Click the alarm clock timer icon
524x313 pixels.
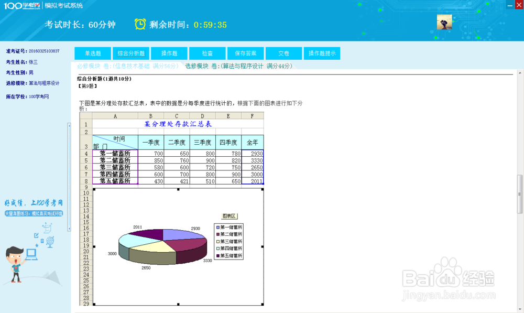pyautogui.click(x=140, y=24)
